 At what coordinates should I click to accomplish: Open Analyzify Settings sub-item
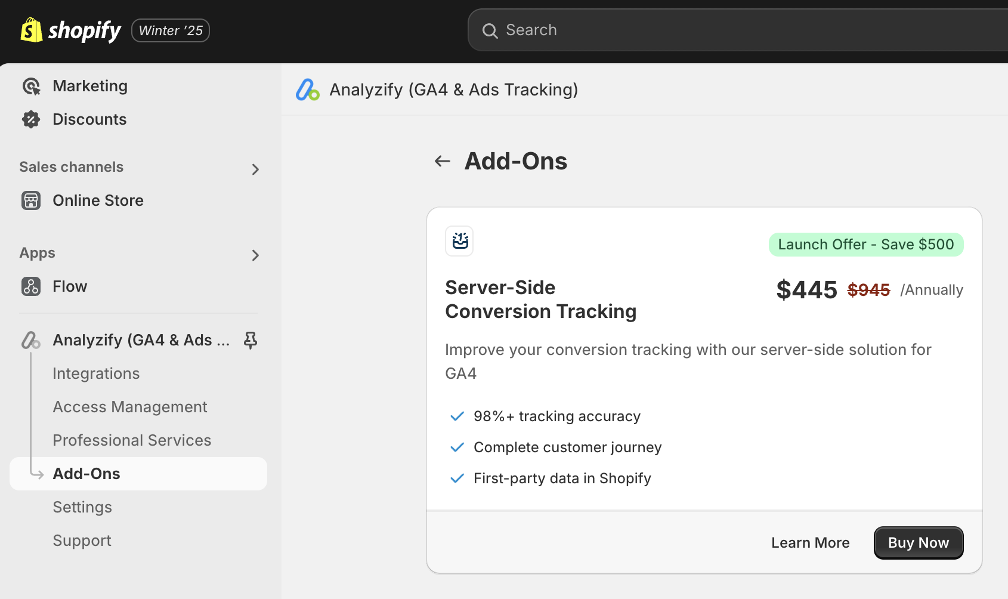point(82,507)
